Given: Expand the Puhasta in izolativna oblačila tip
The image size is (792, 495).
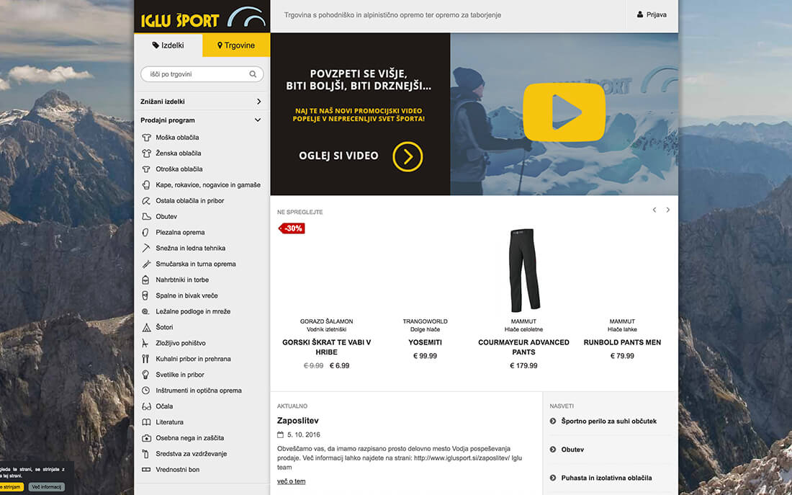Looking at the screenshot, I should point(606,478).
